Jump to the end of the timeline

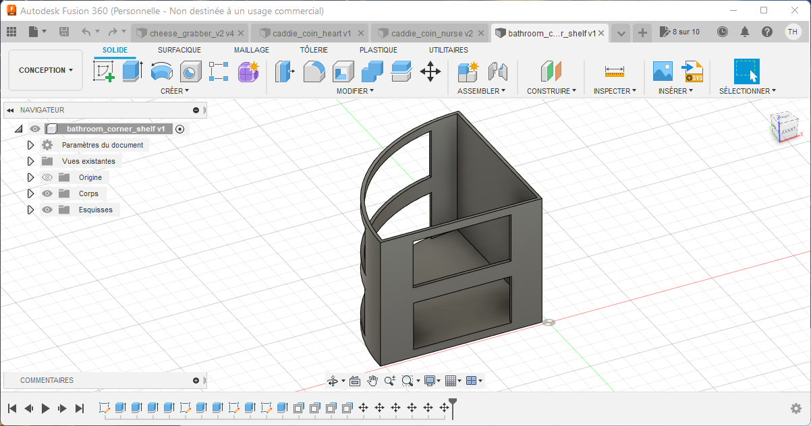tap(80, 408)
